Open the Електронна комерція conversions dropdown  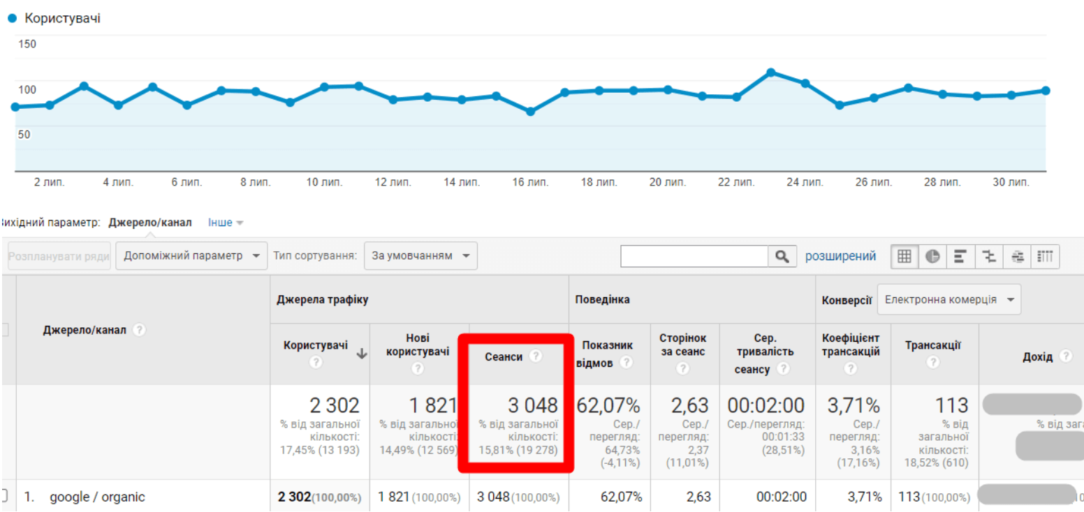pos(949,300)
